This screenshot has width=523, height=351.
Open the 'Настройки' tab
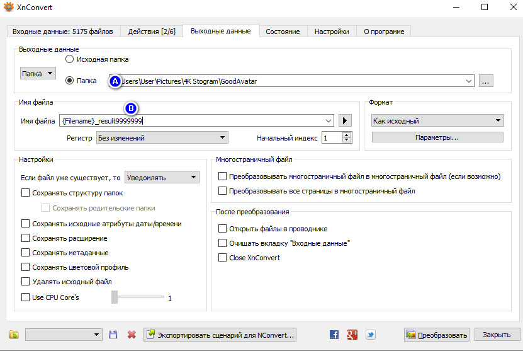coord(332,31)
